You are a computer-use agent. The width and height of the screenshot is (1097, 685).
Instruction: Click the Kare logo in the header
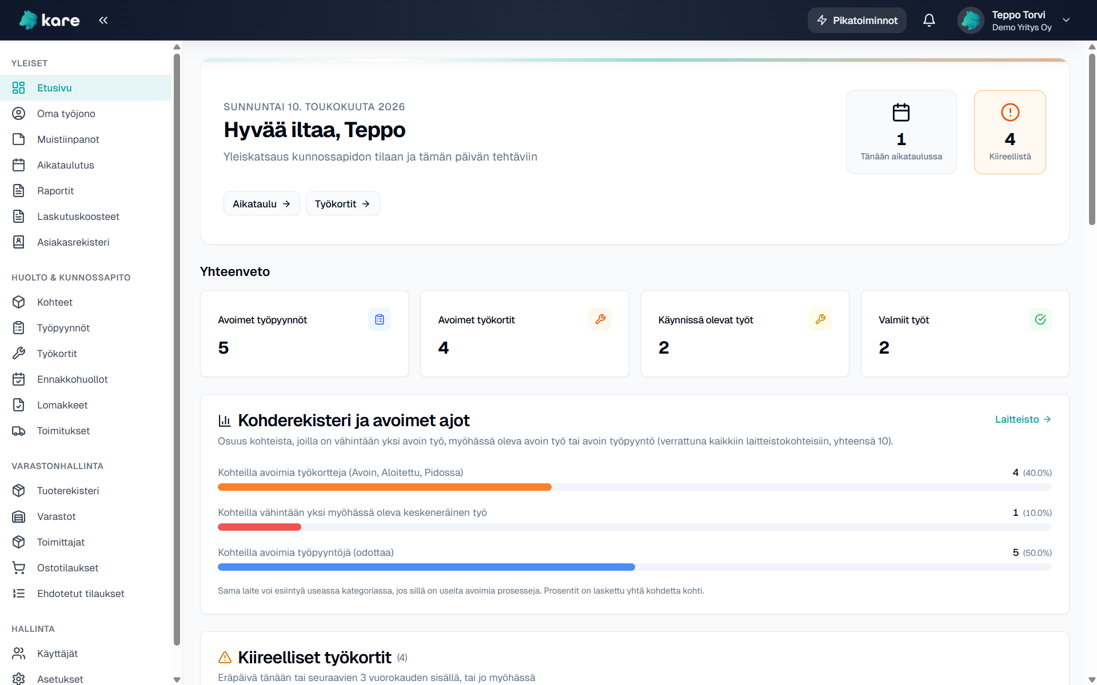[49, 20]
